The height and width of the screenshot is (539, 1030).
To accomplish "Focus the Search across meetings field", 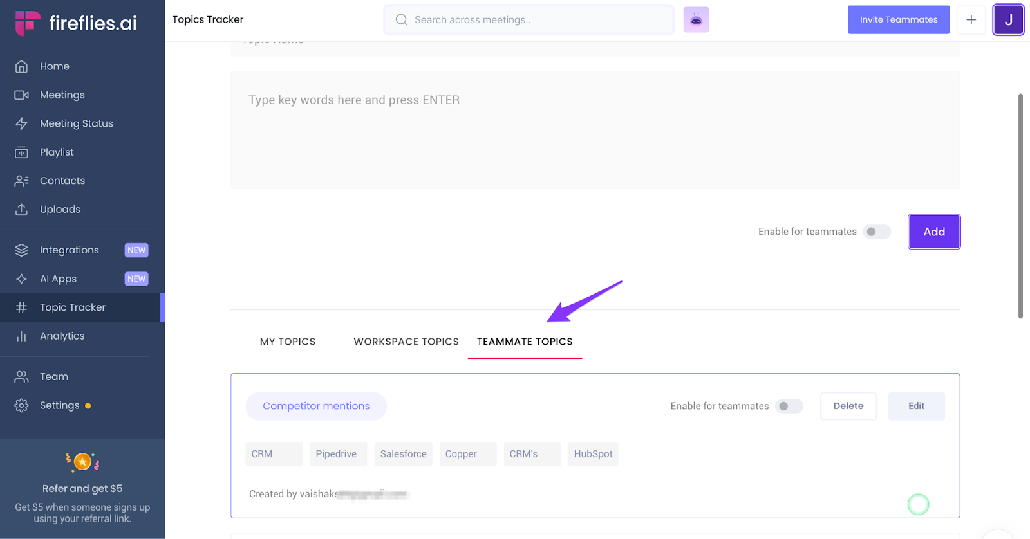I will click(529, 20).
